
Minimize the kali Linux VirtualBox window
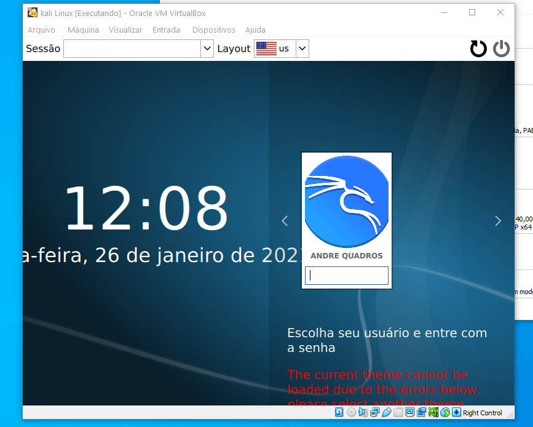point(444,12)
